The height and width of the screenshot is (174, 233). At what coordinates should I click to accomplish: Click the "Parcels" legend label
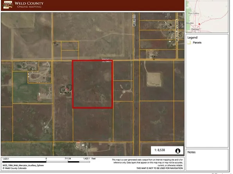197,43
